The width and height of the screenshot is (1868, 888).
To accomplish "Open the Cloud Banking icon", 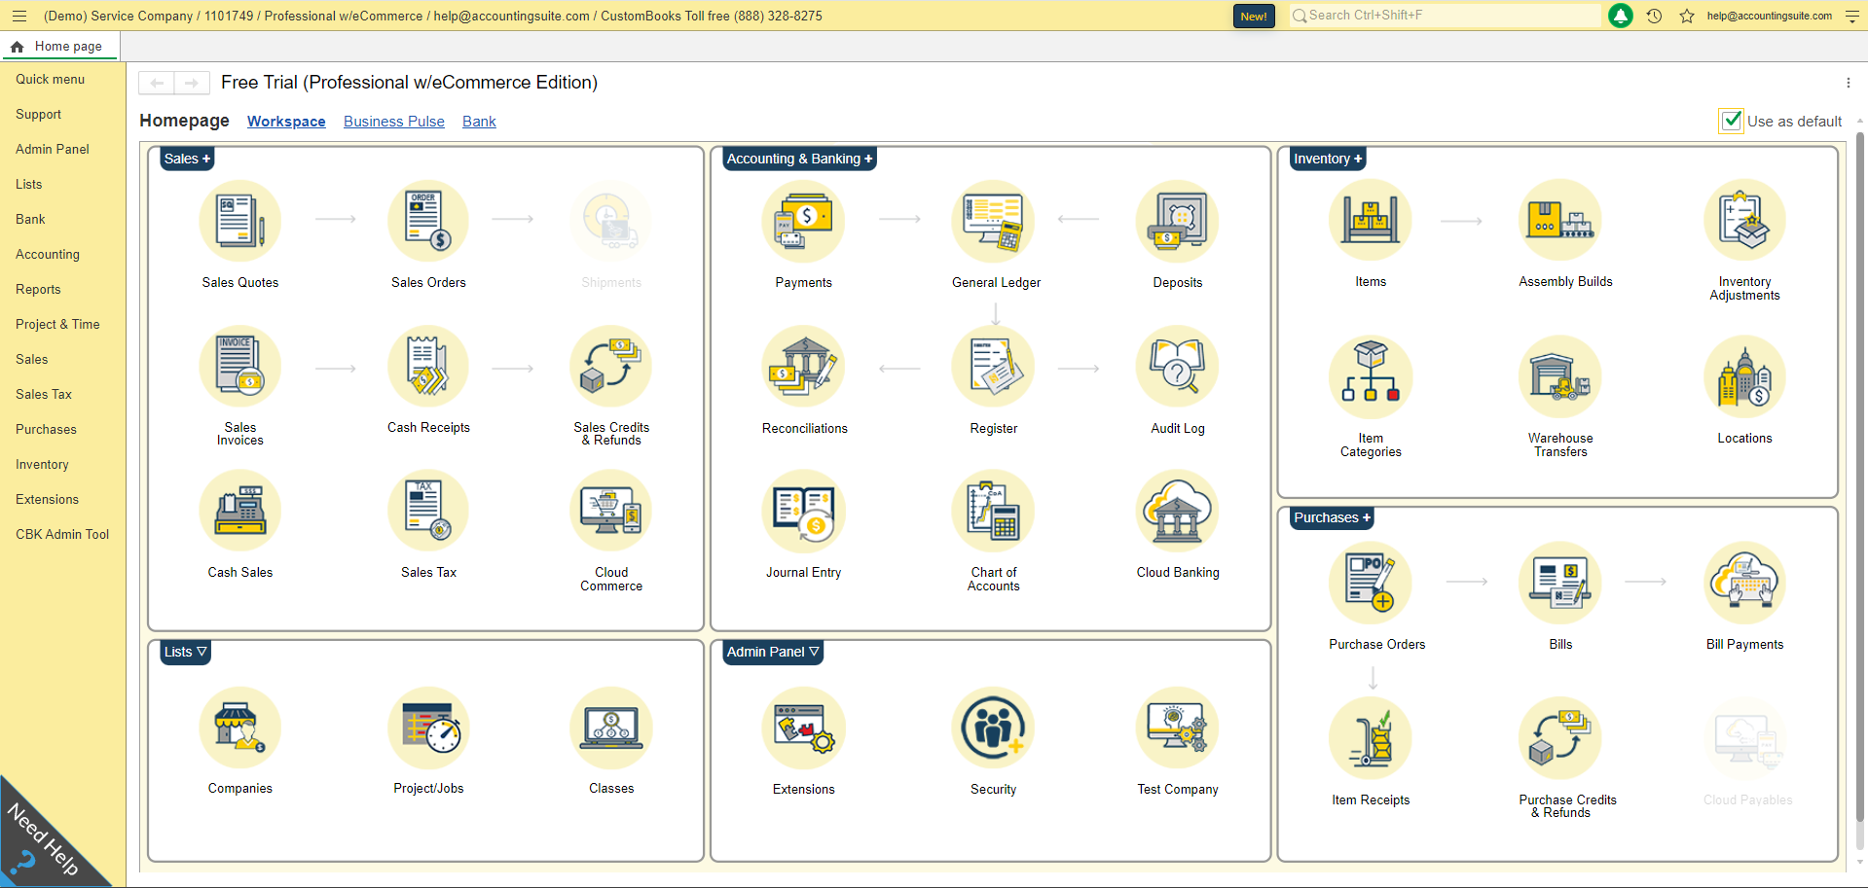I will (1178, 512).
